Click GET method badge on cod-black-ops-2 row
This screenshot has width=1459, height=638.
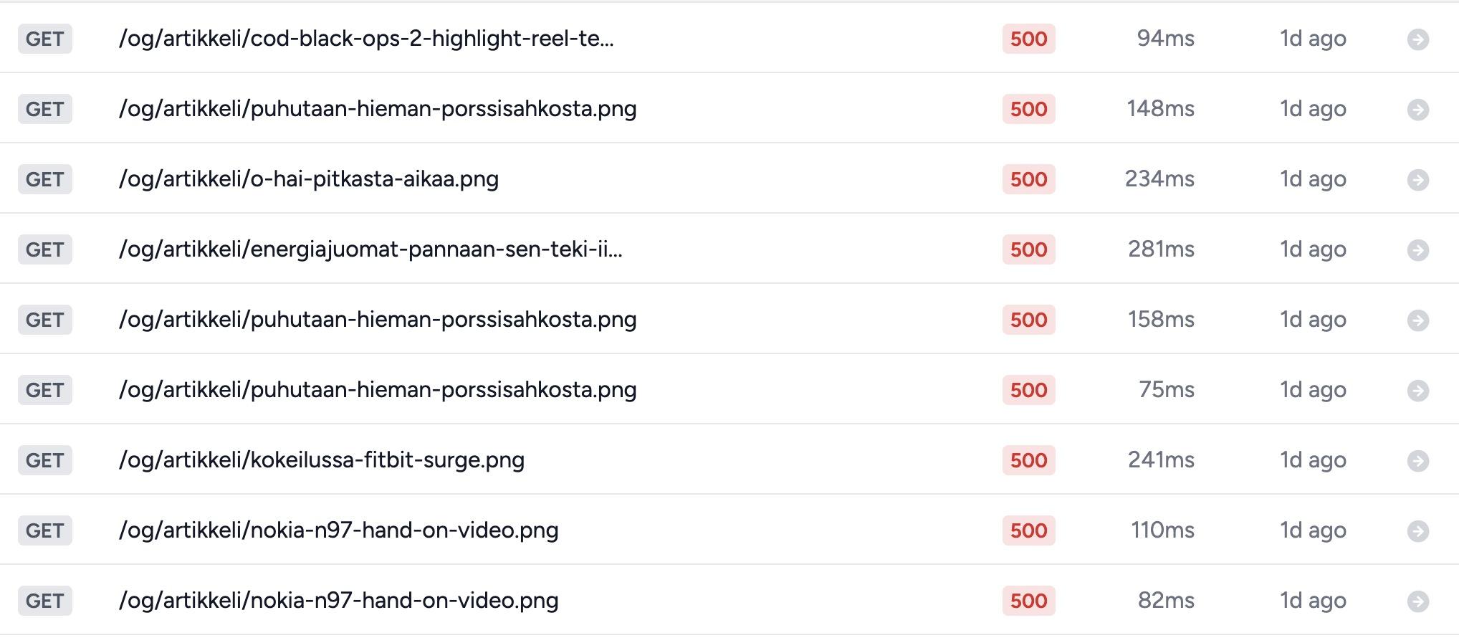tap(44, 39)
